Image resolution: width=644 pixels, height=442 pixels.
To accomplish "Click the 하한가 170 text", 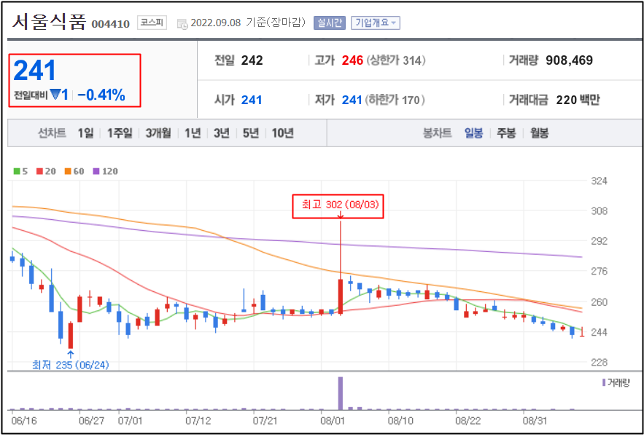I will [x=395, y=100].
